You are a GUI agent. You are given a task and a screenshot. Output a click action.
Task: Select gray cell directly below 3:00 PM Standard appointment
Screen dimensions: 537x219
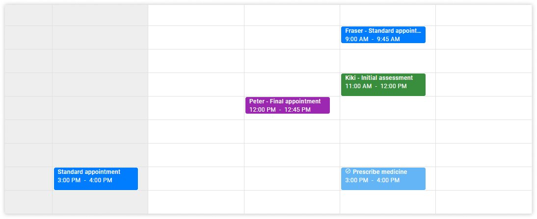coord(100,202)
